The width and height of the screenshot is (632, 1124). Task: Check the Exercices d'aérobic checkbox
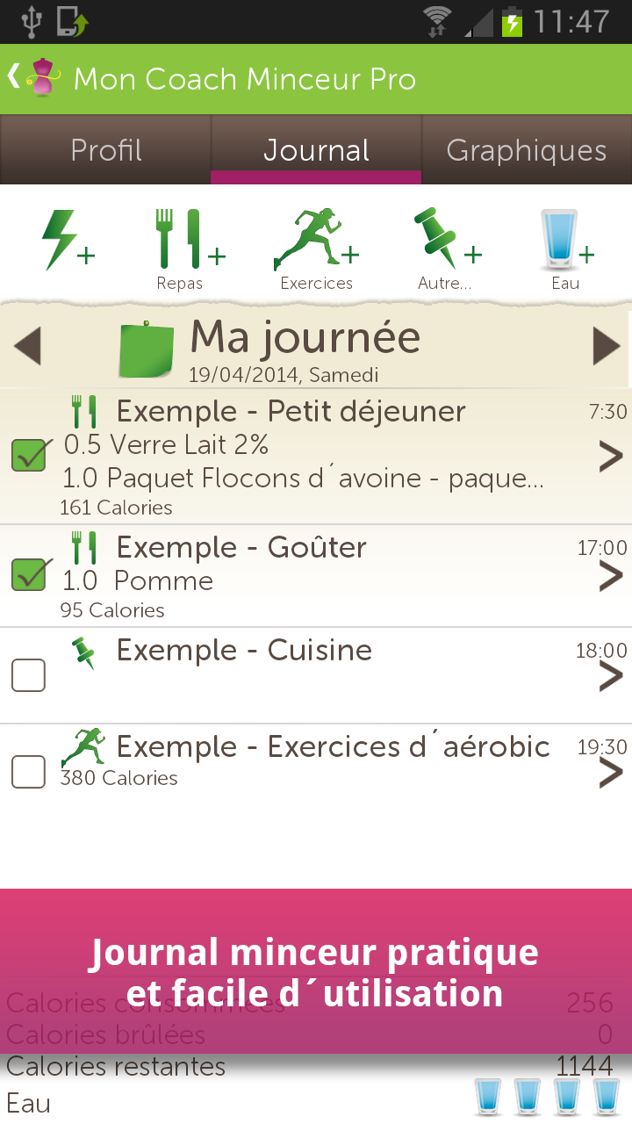point(28,772)
